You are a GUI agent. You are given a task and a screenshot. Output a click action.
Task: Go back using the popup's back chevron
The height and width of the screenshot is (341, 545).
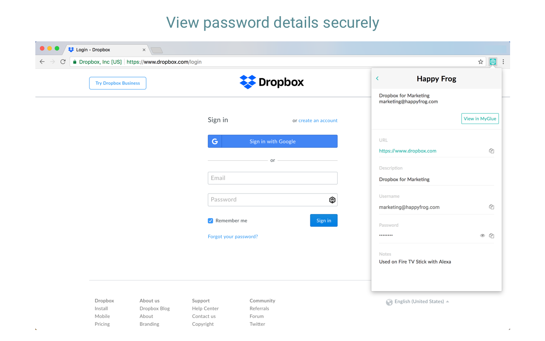click(377, 78)
